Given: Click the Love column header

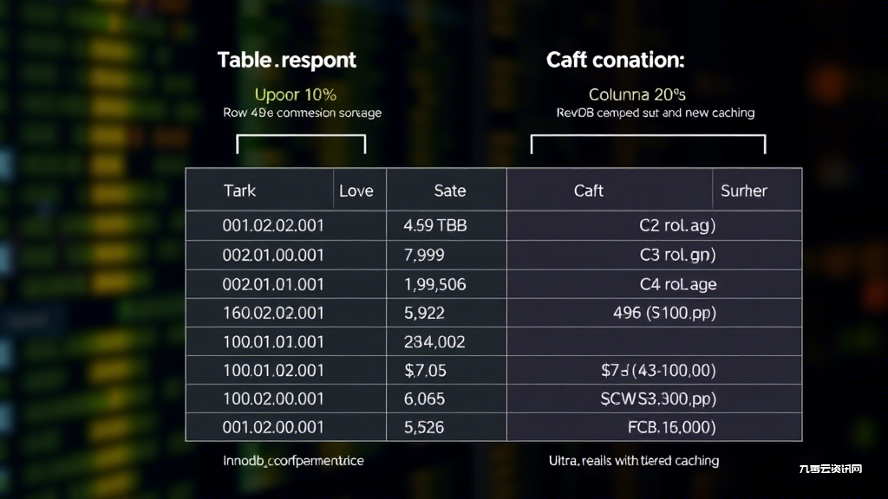Looking at the screenshot, I should [x=356, y=191].
